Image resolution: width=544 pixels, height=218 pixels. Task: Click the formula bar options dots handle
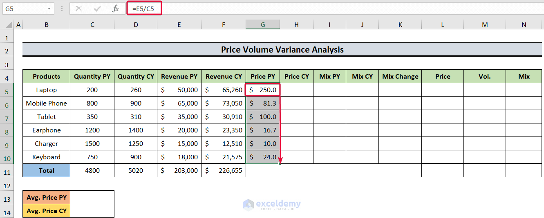[62, 8]
